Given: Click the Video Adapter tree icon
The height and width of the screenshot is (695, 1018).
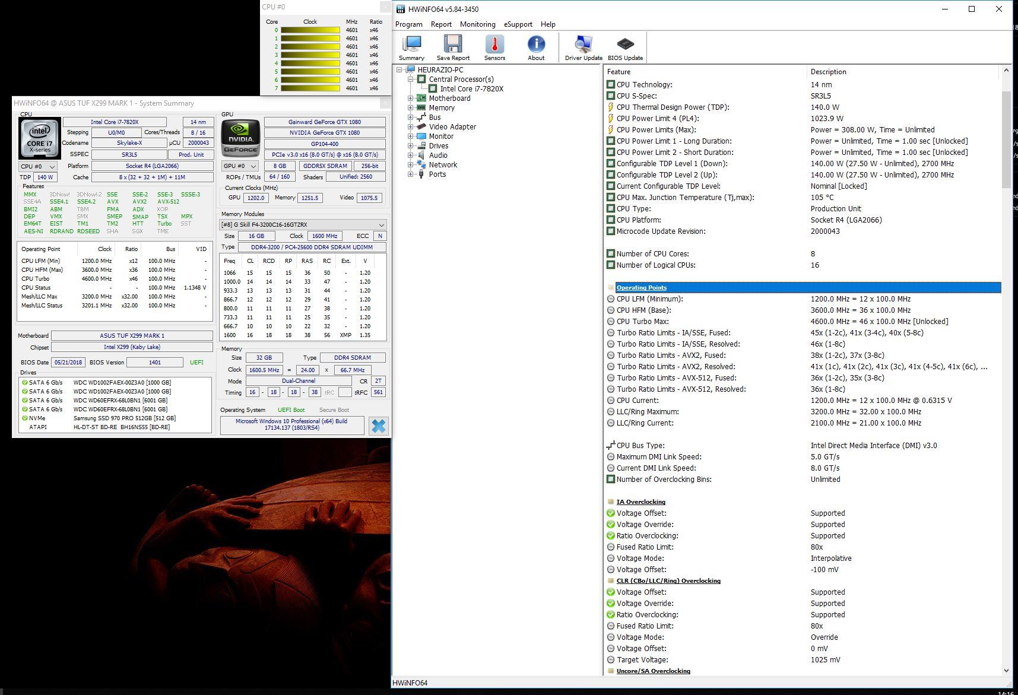Looking at the screenshot, I should (421, 126).
